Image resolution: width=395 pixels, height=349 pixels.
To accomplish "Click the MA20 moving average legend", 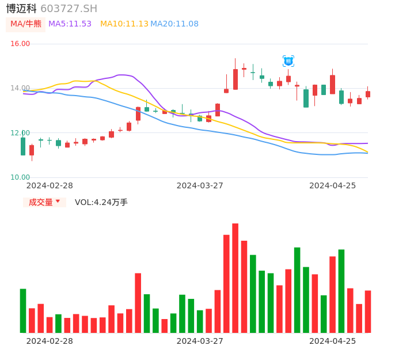I will pyautogui.click(x=174, y=24).
